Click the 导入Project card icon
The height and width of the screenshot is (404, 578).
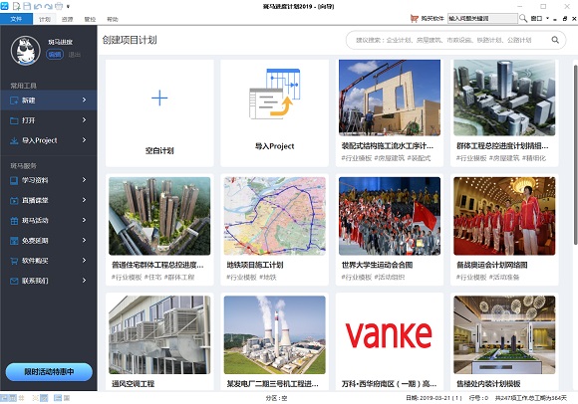(x=275, y=94)
